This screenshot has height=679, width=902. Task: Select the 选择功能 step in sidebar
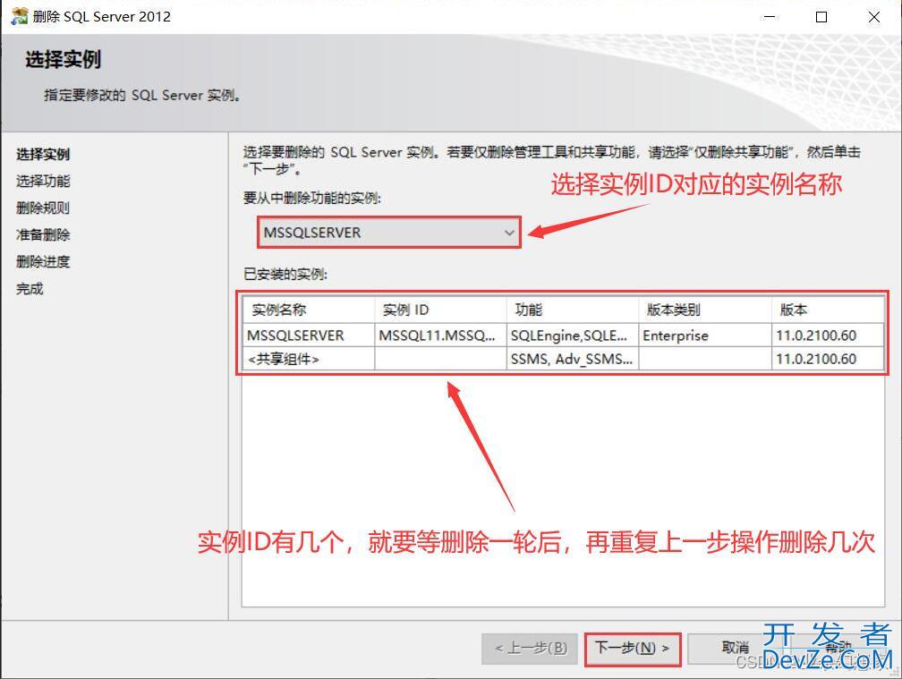click(43, 181)
